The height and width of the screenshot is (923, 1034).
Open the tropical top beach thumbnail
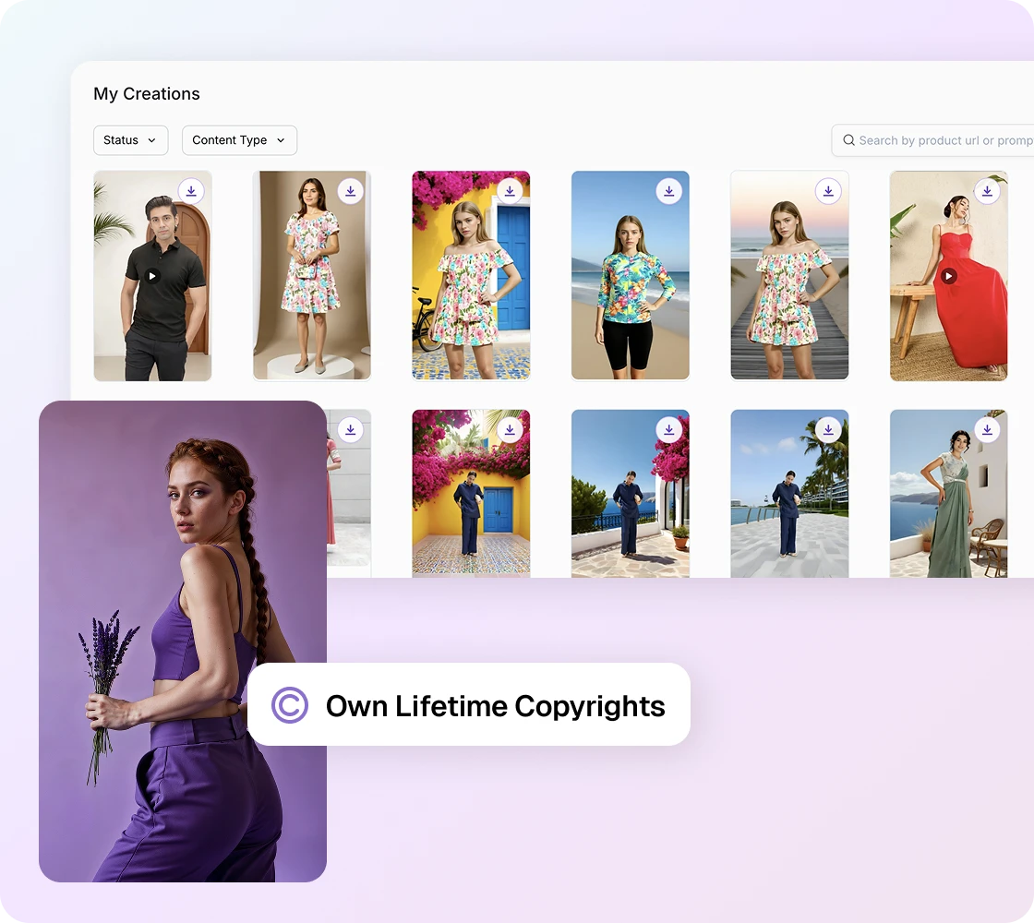pyautogui.click(x=631, y=276)
